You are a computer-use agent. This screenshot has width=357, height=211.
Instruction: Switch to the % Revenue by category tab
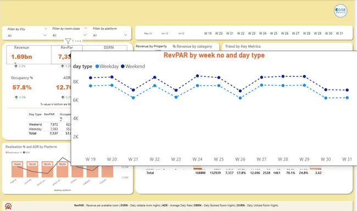(192, 47)
